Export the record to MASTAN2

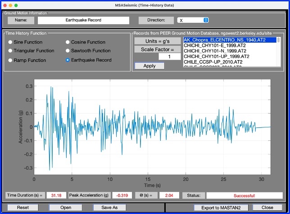click(221, 208)
